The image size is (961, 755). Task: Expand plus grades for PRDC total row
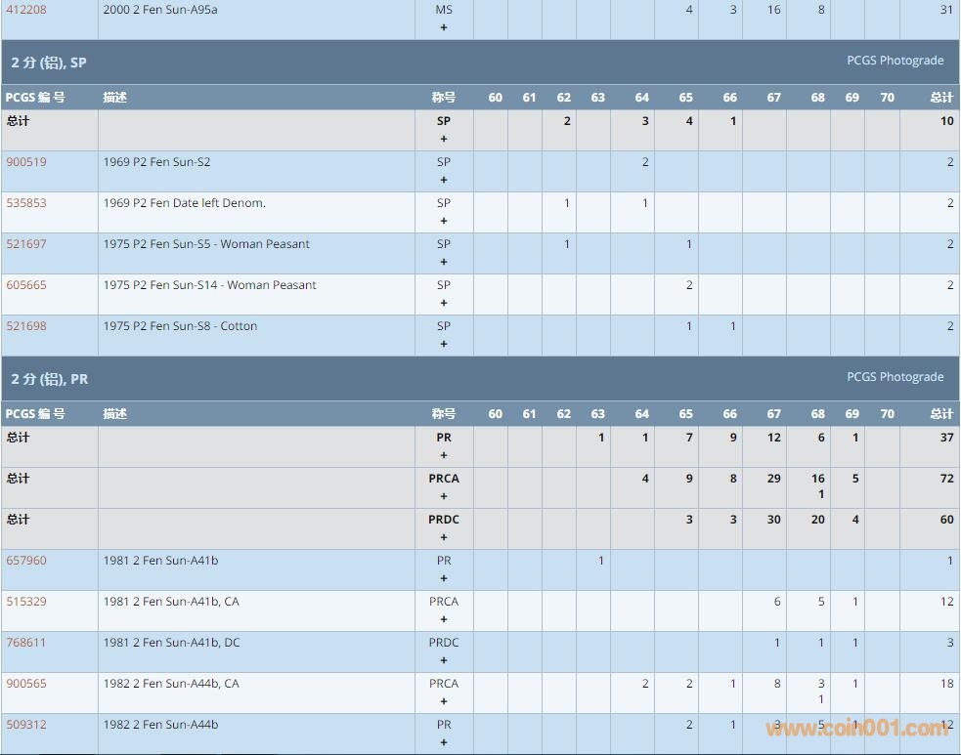coord(444,537)
